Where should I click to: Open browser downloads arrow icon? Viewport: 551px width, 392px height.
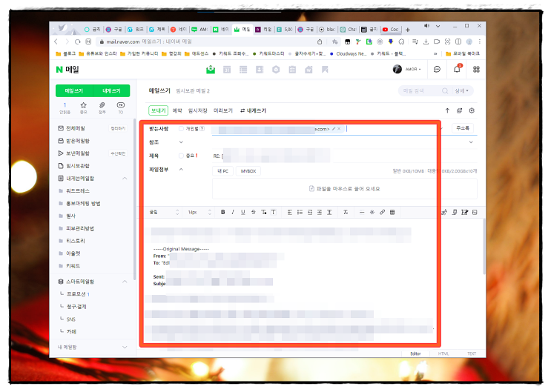coord(426,41)
